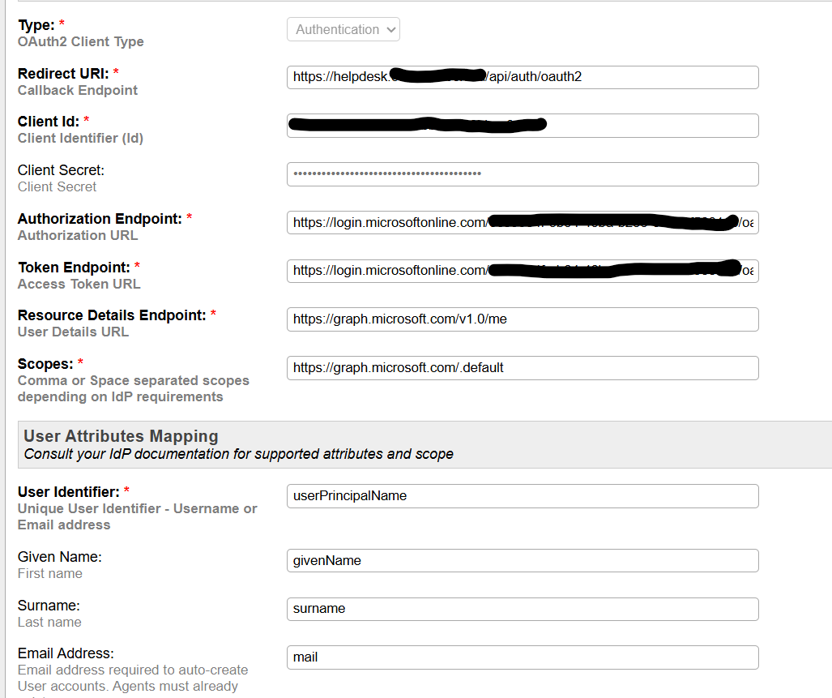Viewport: 832px width, 698px height.
Task: Click the masked Client Secret field
Action: click(x=522, y=174)
